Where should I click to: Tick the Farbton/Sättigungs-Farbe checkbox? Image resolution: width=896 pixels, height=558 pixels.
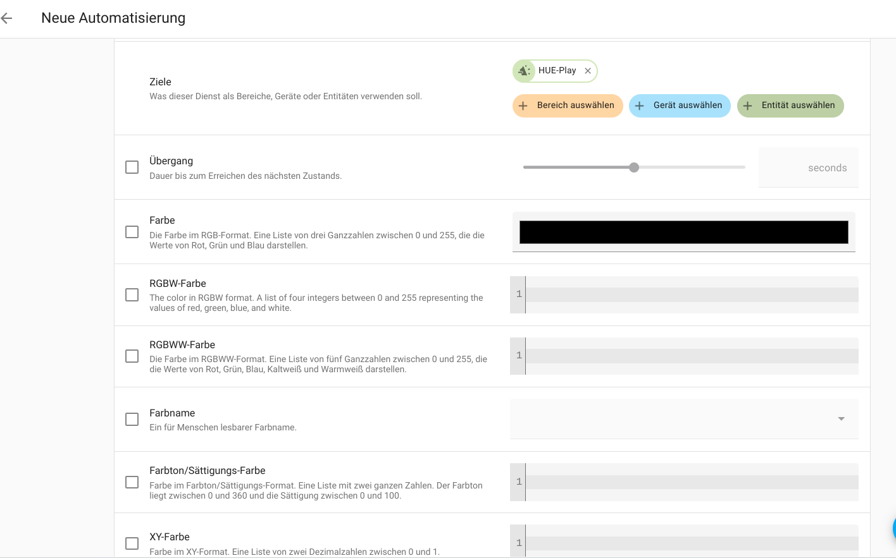pyautogui.click(x=132, y=482)
